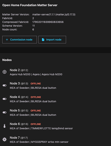Open Node 6 TIMMERFLOTTE temp/hmd sensor

coord(55,126)
